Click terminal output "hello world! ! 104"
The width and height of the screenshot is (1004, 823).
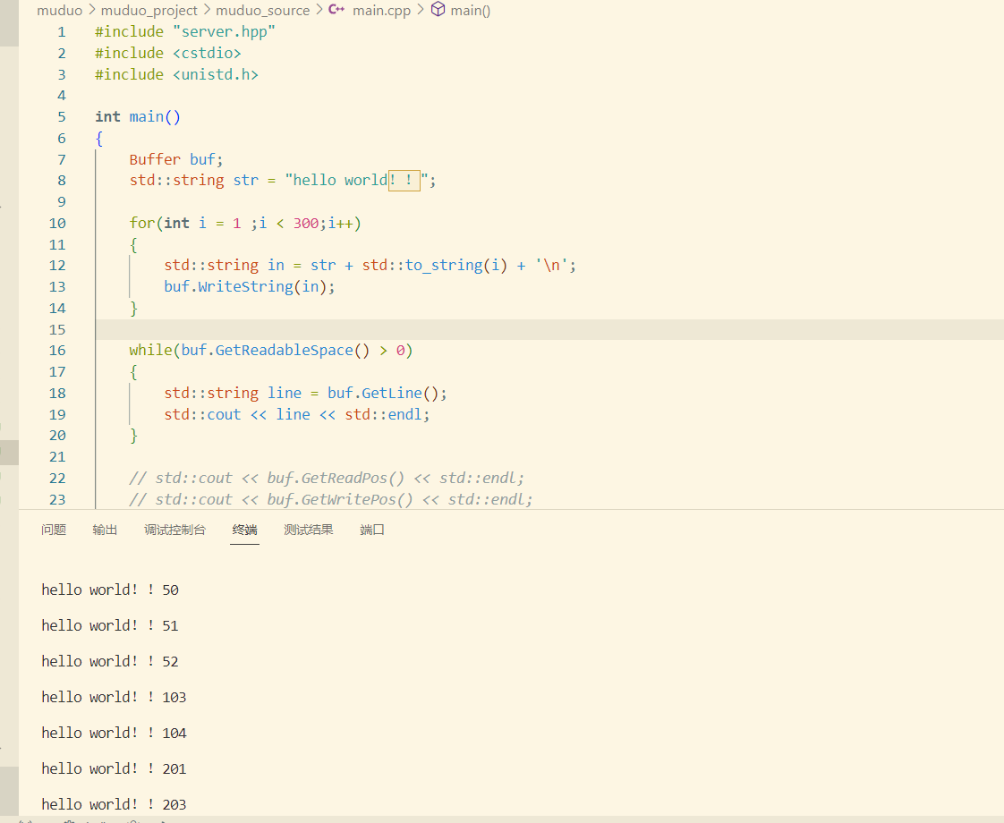114,734
